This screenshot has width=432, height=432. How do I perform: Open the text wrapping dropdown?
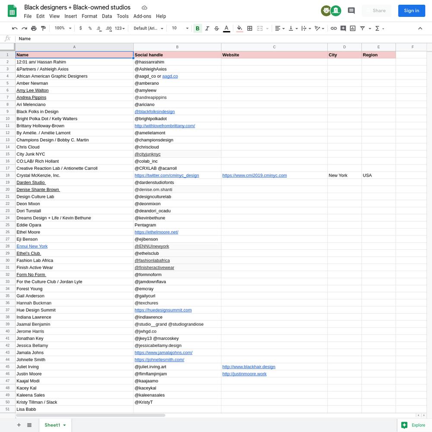(x=306, y=29)
